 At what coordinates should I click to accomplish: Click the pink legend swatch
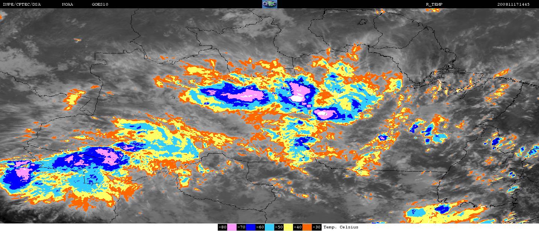(232, 227)
